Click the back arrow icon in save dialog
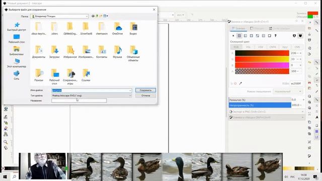The height and width of the screenshot is (181, 322). point(93,16)
